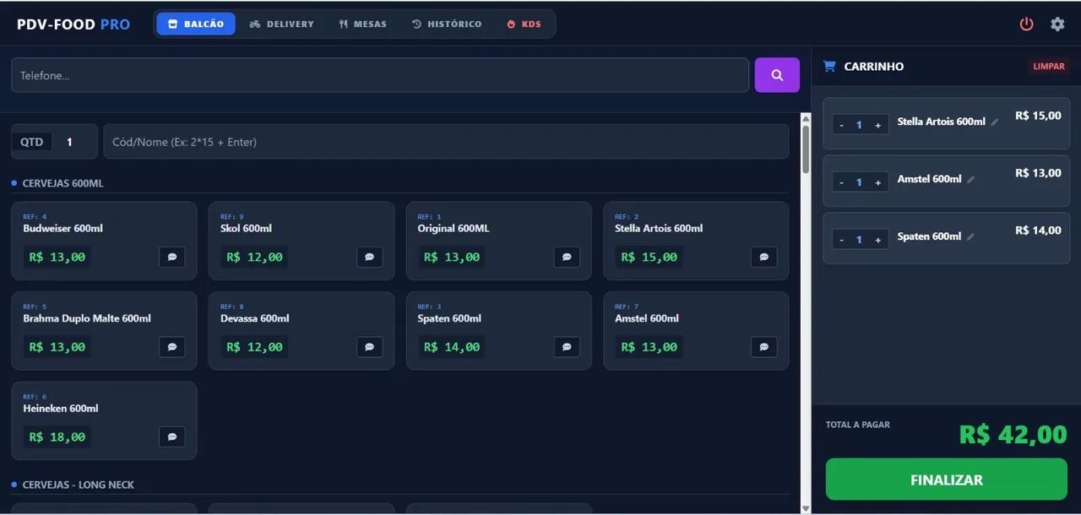The width and height of the screenshot is (1081, 515).
Task: Edit Spaten 600ml cart item pencil icon
Action: [970, 237]
